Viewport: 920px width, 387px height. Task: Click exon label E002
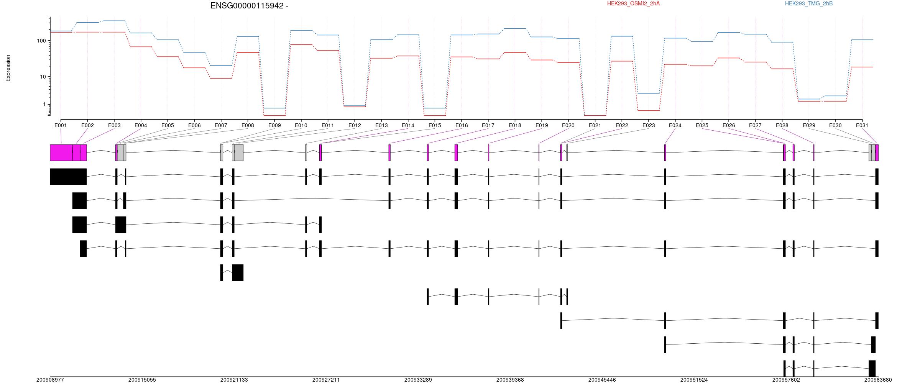[87, 125]
